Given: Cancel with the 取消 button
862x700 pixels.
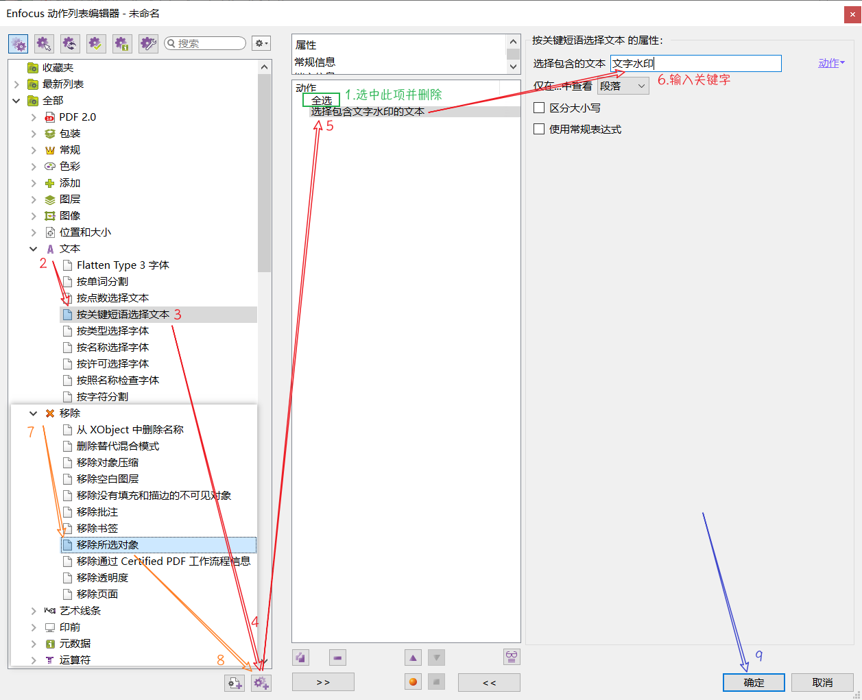Looking at the screenshot, I should point(822,682).
